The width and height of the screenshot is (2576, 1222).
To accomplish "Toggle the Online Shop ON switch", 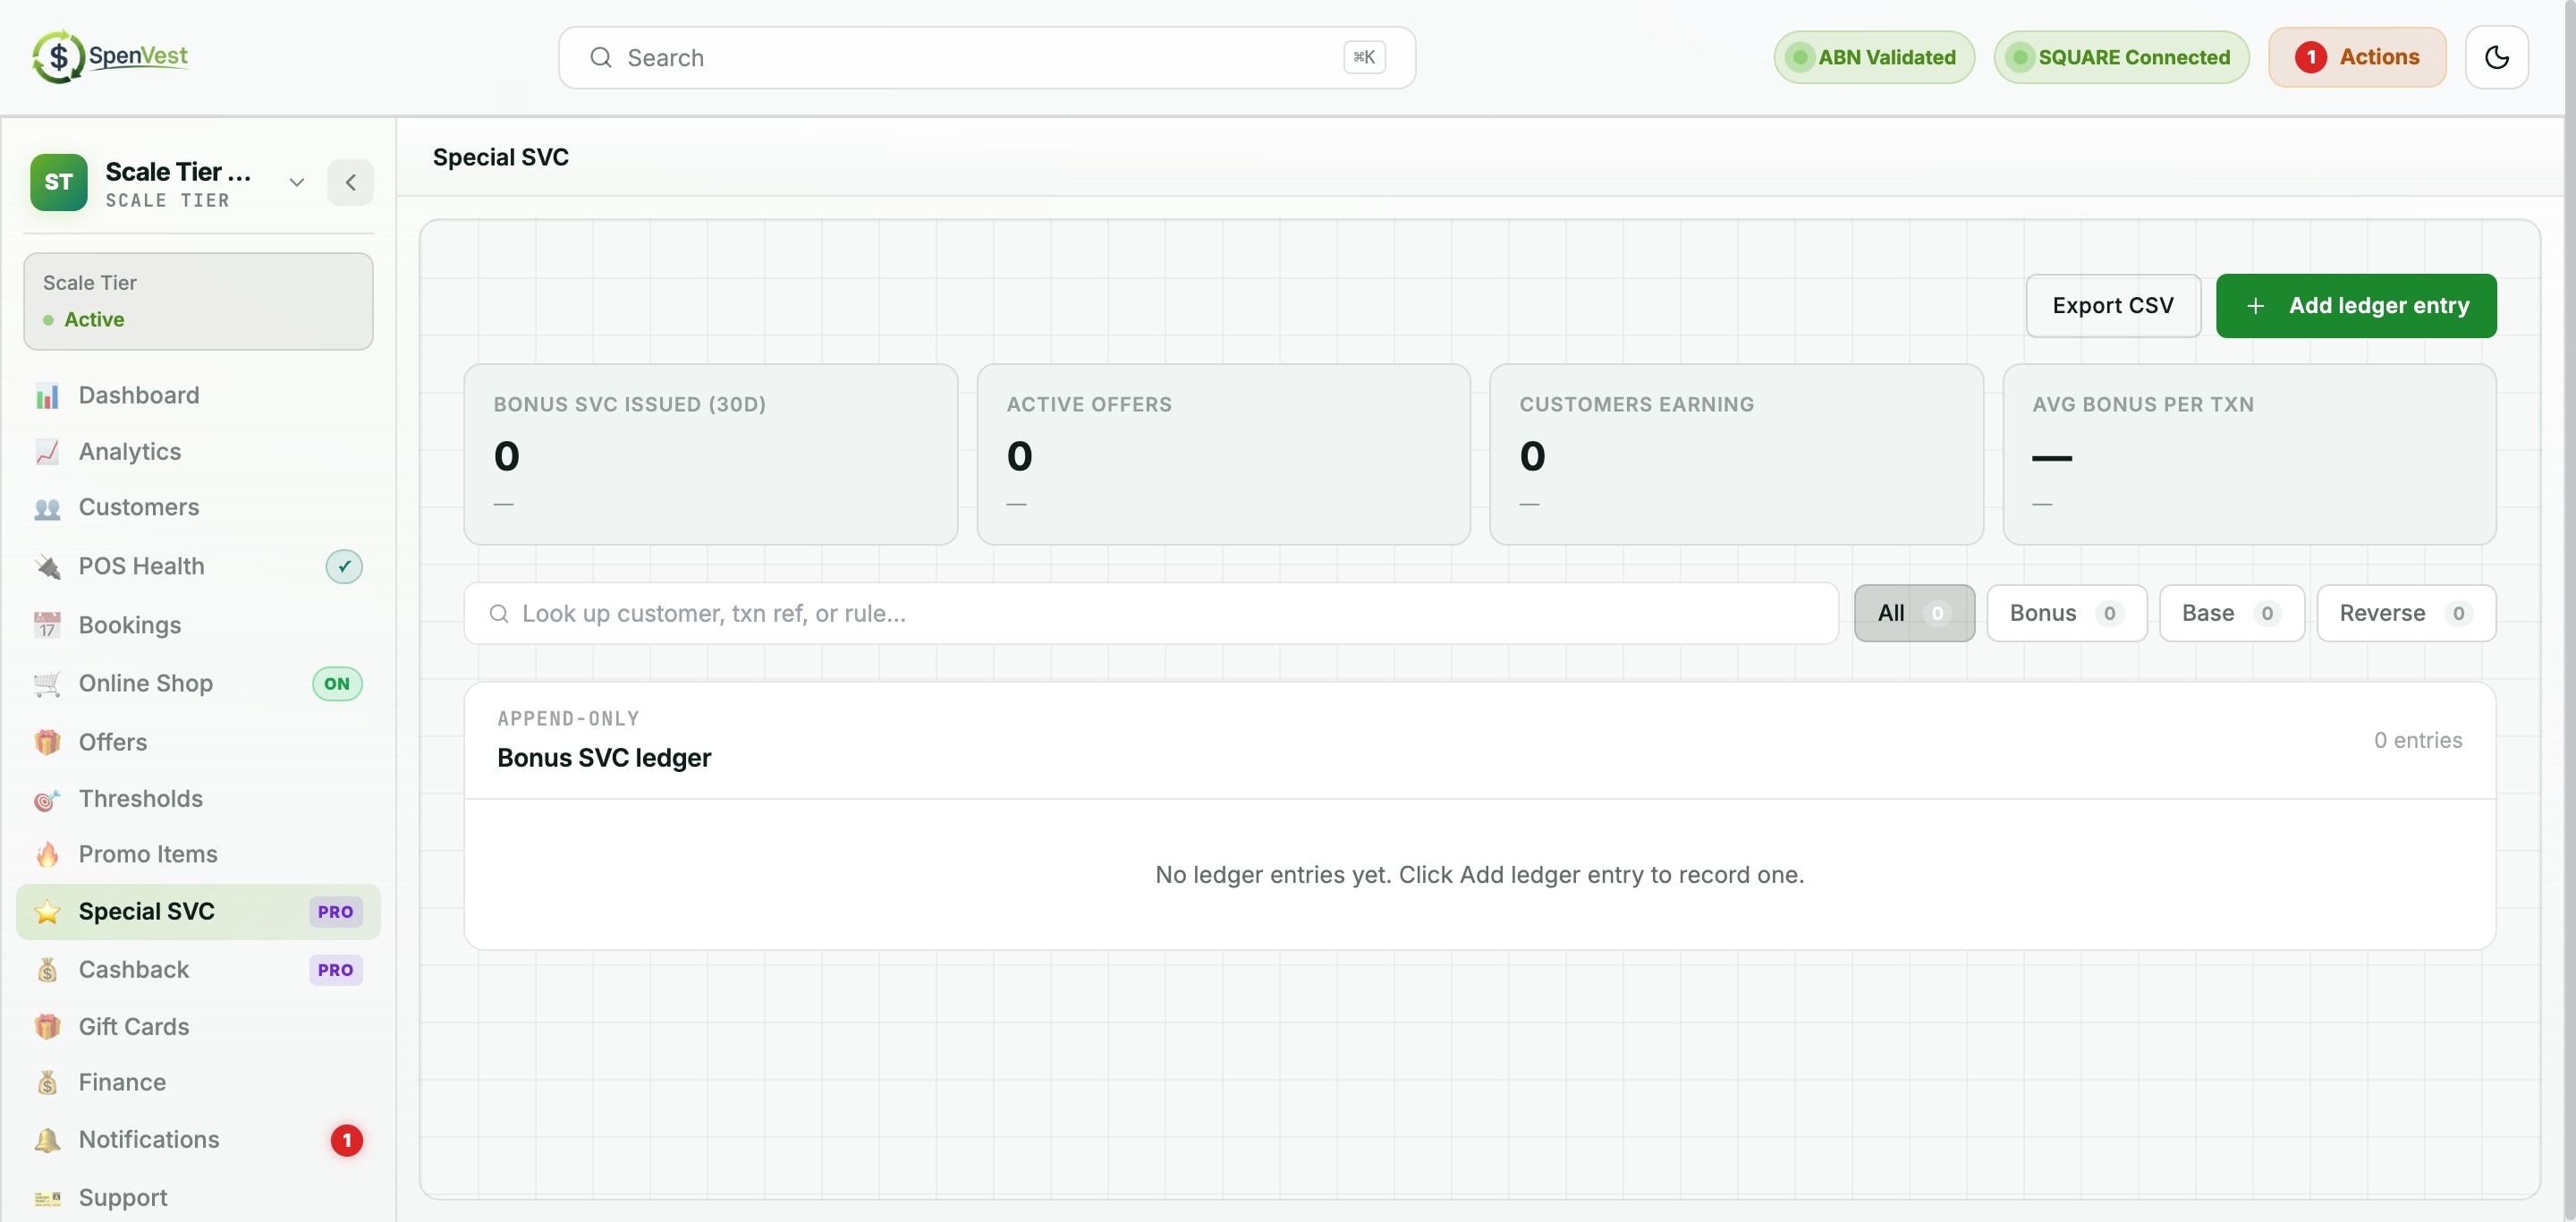I will [337, 684].
